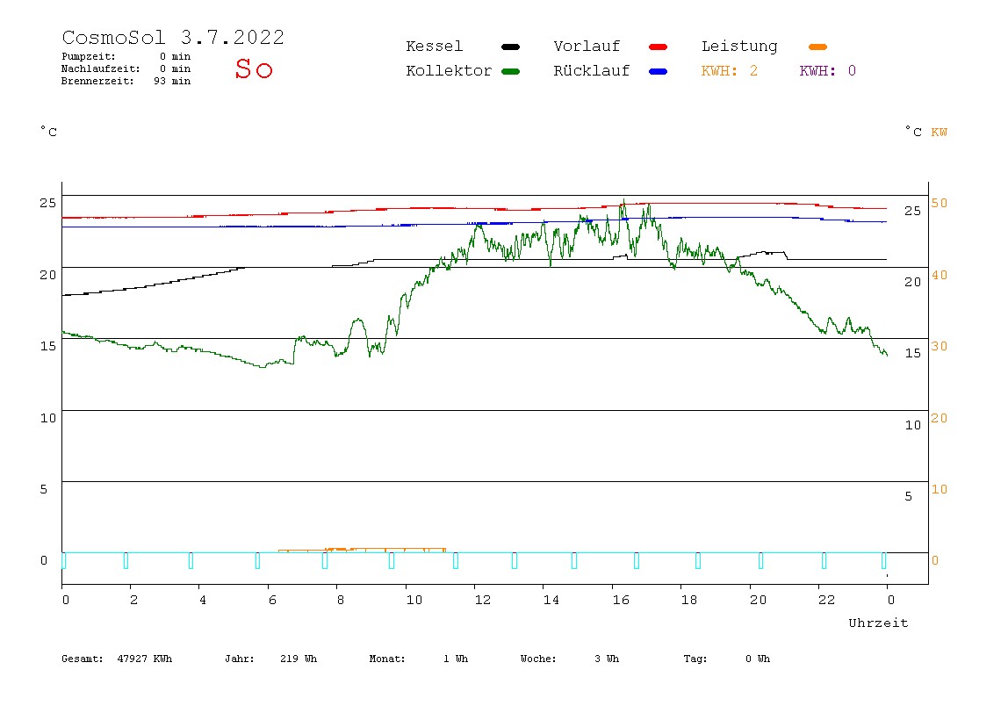Click the orange '30' KW scale label
This screenshot has width=1008, height=713.
tap(940, 347)
